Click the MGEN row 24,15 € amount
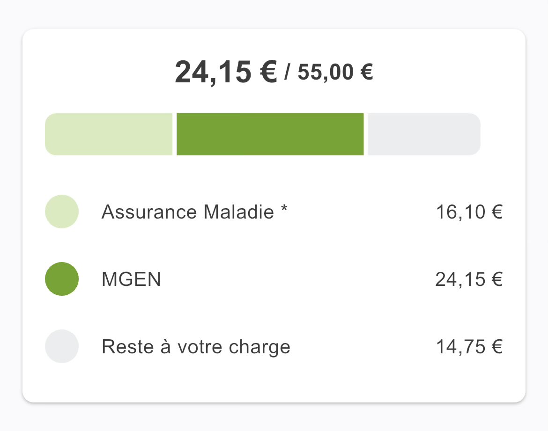Screen dimensions: 548x431 pyautogui.click(x=469, y=280)
